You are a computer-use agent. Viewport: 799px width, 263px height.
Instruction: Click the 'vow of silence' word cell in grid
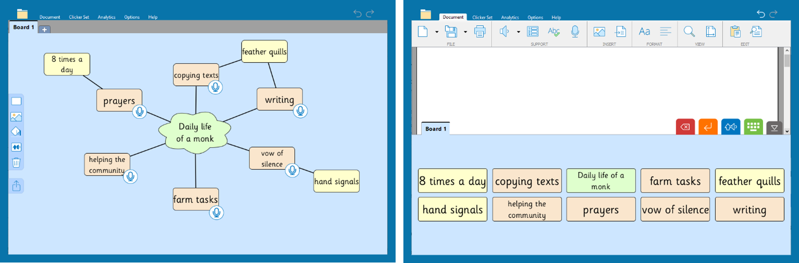click(x=675, y=210)
